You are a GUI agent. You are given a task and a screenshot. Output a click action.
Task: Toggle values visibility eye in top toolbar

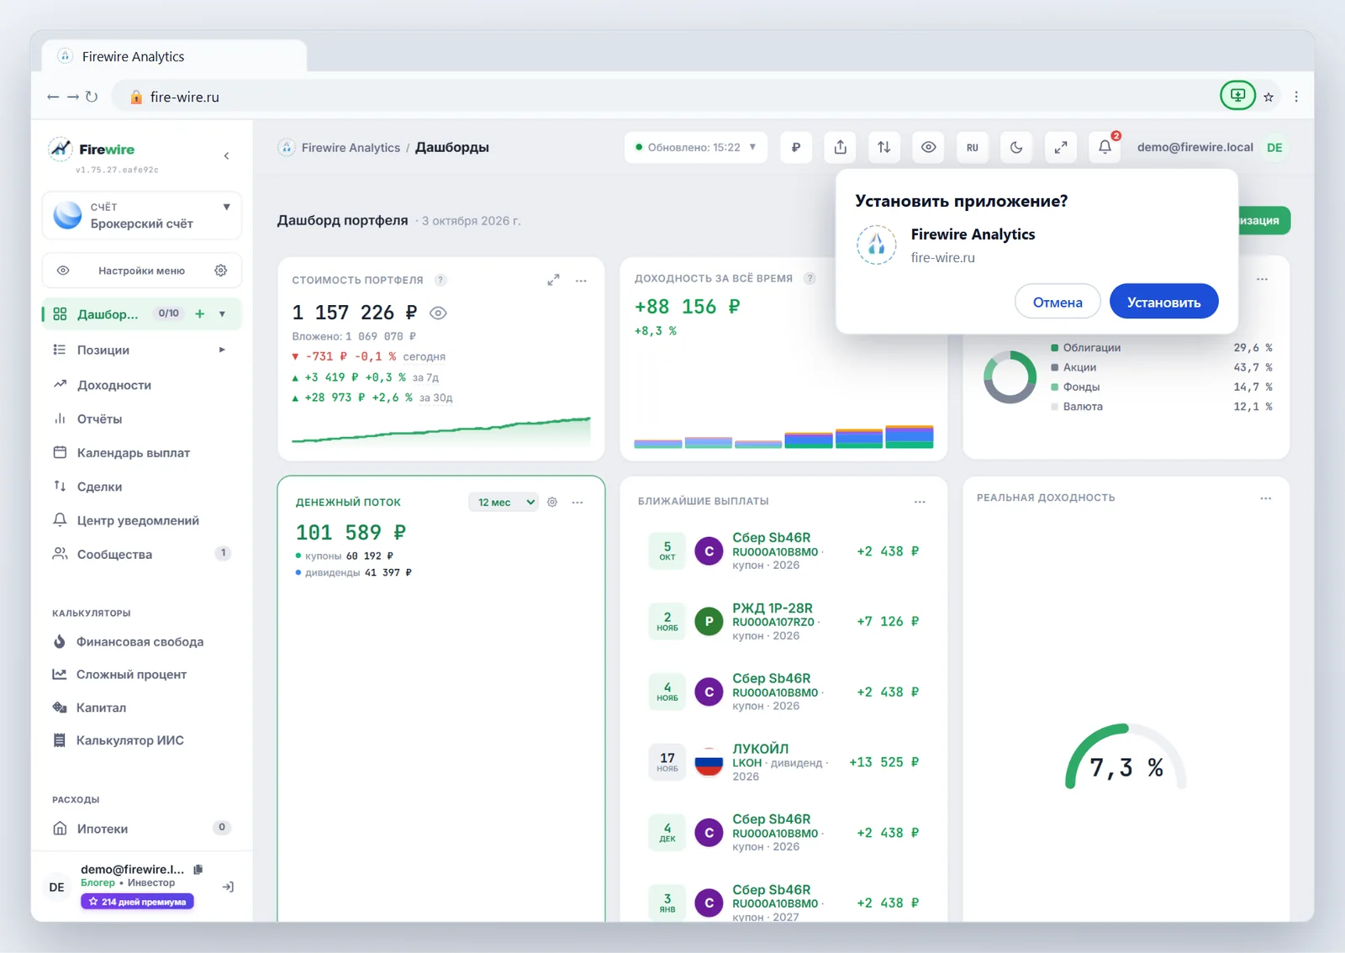[x=928, y=147]
